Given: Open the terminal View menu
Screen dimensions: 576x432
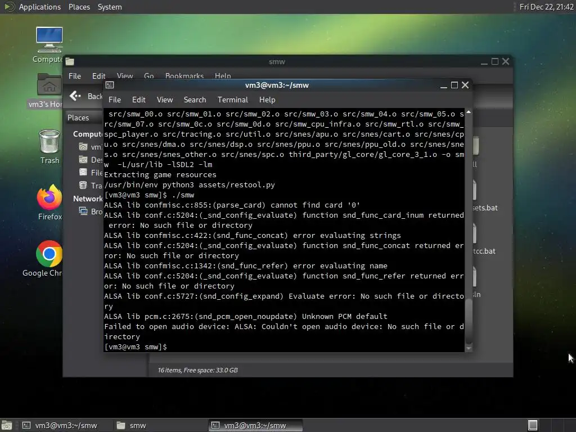Looking at the screenshot, I should pyautogui.click(x=165, y=100).
